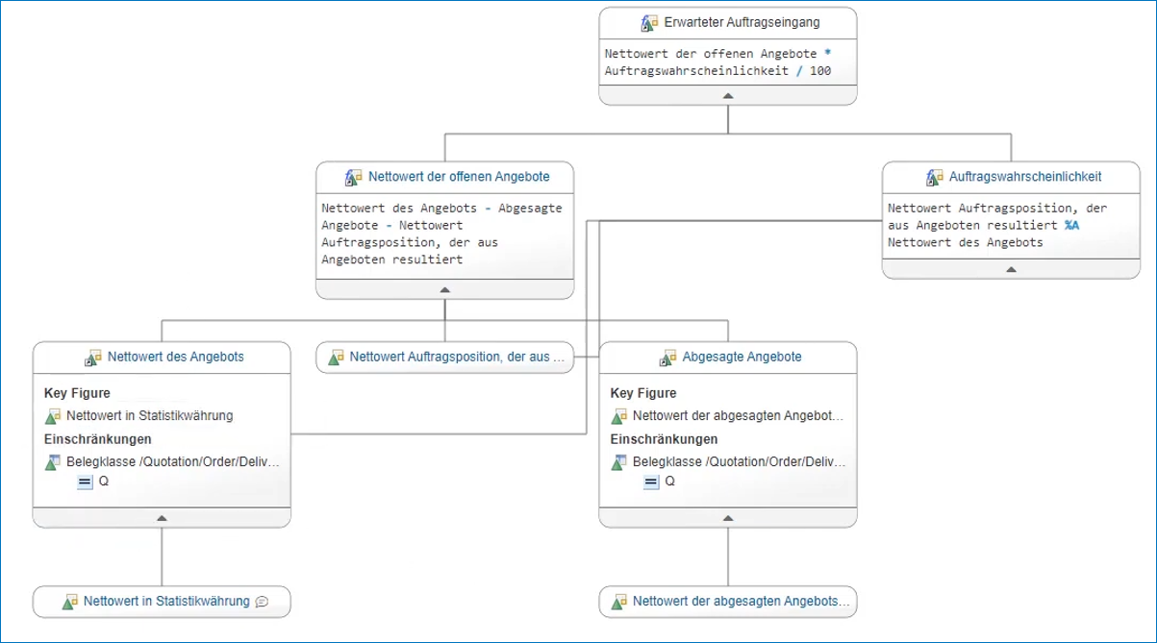Open the Nettowert der offenen Angebote title link

coord(459,177)
